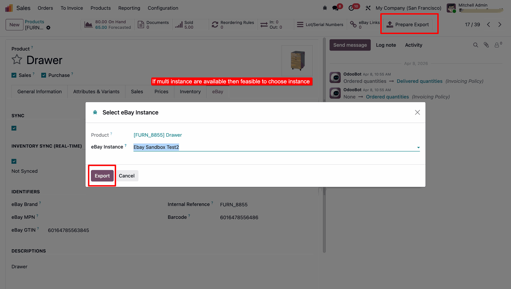Switch to the eBay tab
This screenshot has height=289, width=511.
(x=217, y=91)
